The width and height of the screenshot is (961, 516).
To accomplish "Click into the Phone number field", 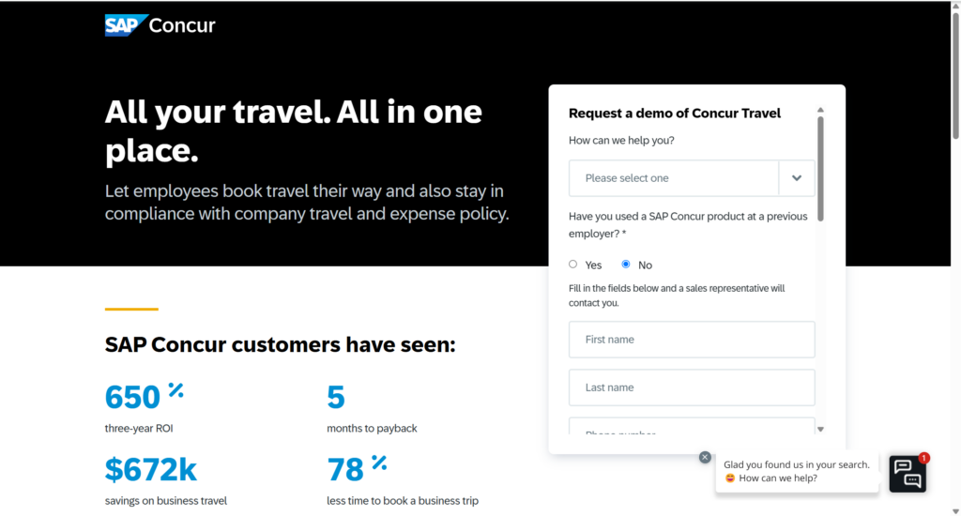I will pos(692,428).
